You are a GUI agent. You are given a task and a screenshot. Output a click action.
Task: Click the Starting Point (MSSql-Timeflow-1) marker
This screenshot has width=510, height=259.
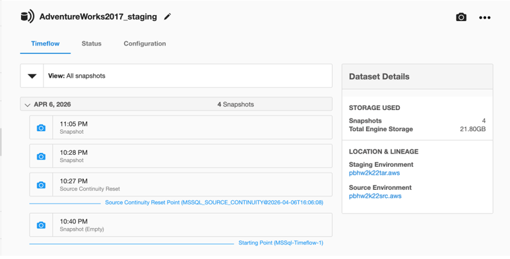(x=280, y=243)
